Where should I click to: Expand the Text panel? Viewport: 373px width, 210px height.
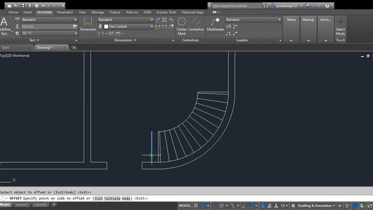tap(34, 40)
